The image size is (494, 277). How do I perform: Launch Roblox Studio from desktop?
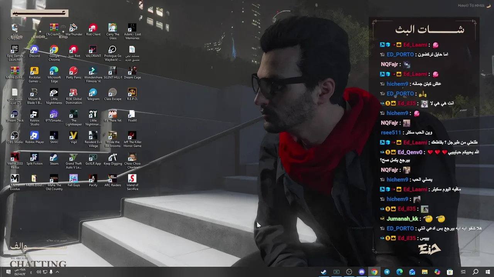[34, 118]
